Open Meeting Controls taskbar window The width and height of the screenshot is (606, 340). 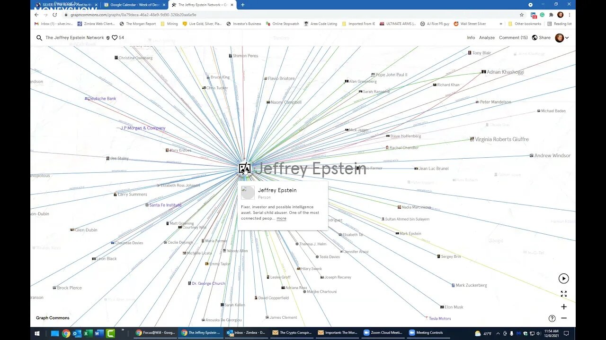428,333
